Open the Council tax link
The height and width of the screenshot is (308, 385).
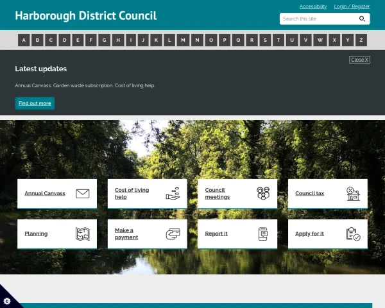pyautogui.click(x=310, y=193)
